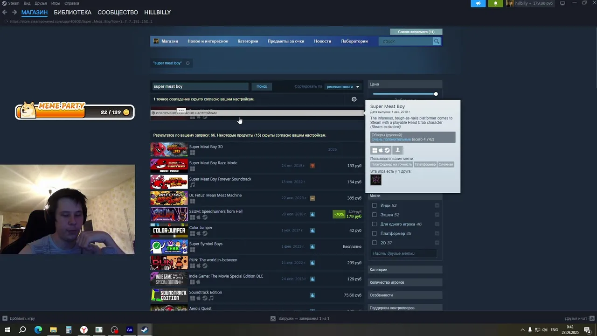Expand the Количество игроков filter section

[405, 282]
